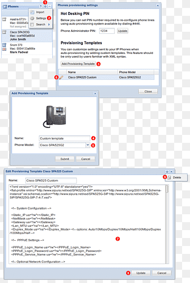This screenshot has height=283, width=190.
Task: Expand the Search submenu arrow
Action: click(x=49, y=24)
